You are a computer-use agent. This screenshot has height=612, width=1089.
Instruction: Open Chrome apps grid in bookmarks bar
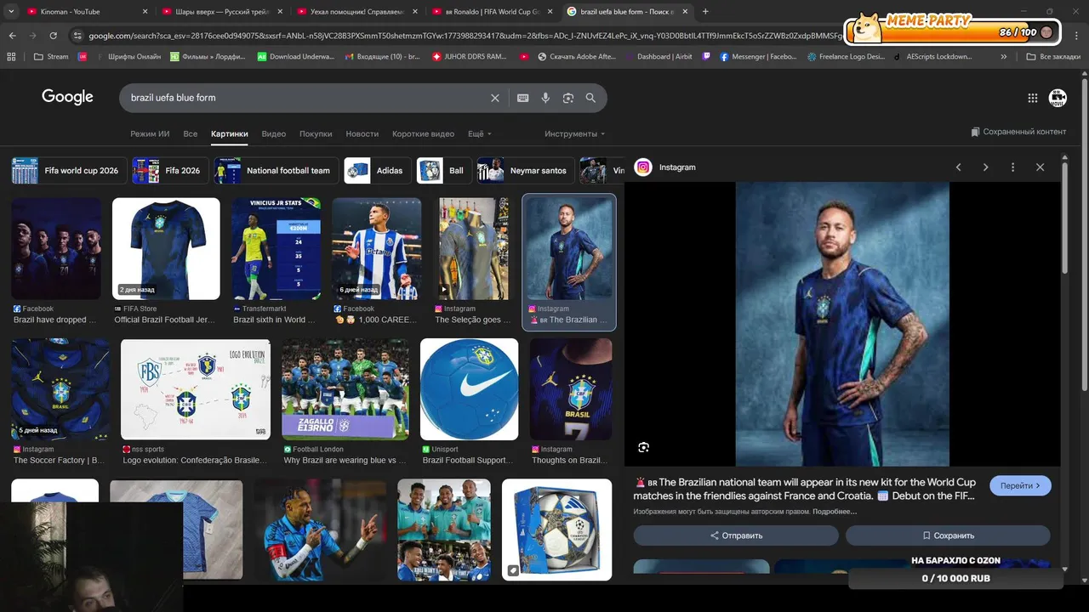(11, 57)
